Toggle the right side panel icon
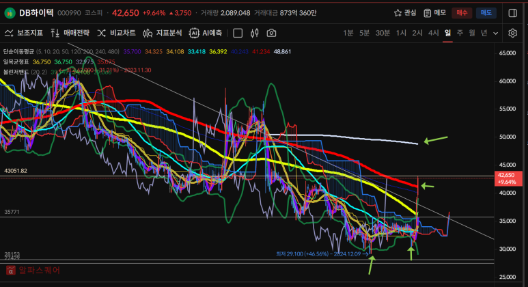The image size is (528, 287). point(512,13)
